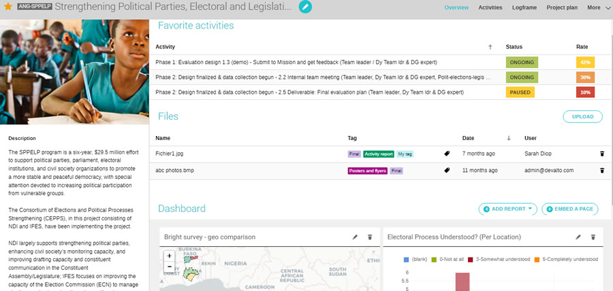The image size is (613, 291).
Task: Open the Activities tab
Action: pyautogui.click(x=490, y=7)
